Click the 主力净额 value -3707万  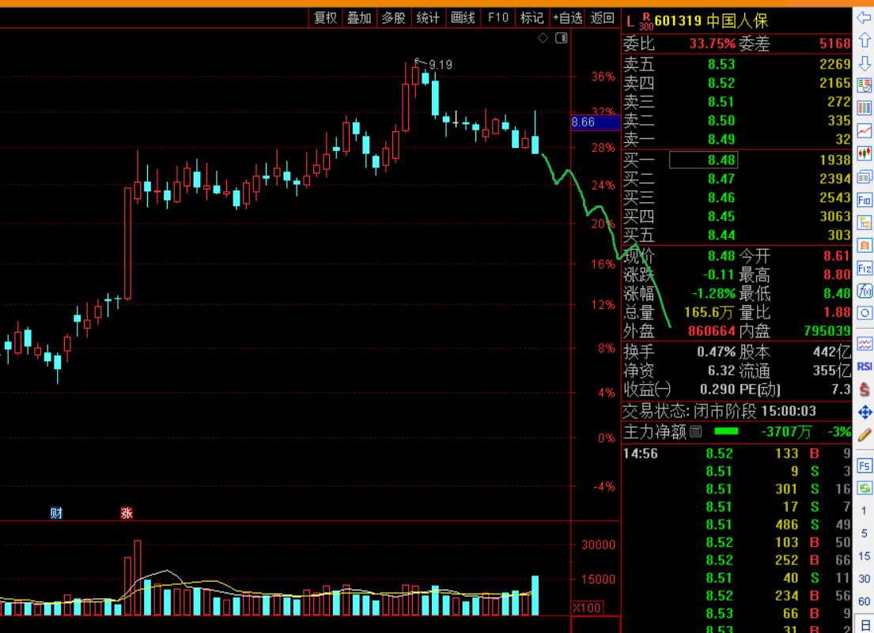786,432
